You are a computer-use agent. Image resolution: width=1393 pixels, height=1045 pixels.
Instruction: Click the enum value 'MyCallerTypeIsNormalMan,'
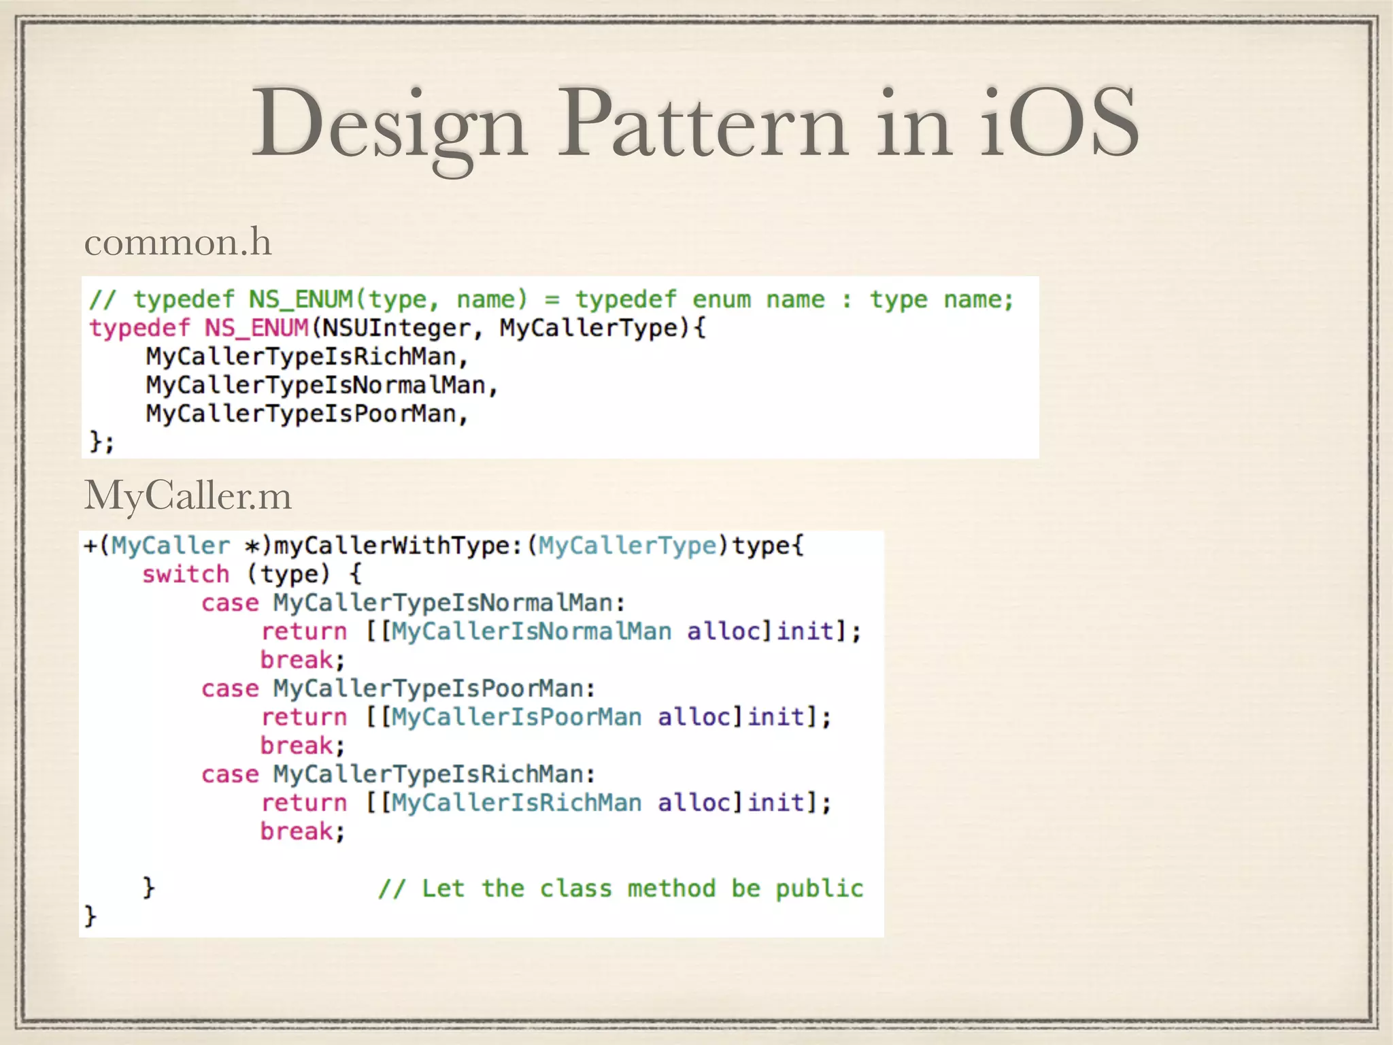(x=322, y=385)
